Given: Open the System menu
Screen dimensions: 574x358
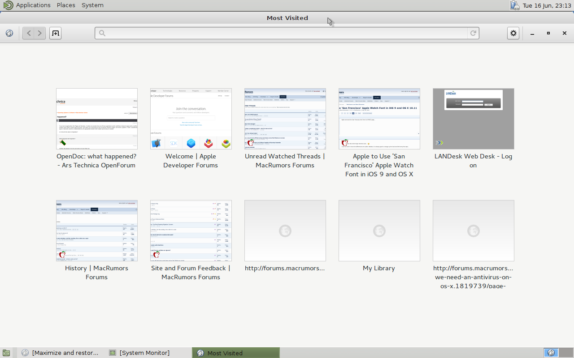Looking at the screenshot, I should 92,5.
